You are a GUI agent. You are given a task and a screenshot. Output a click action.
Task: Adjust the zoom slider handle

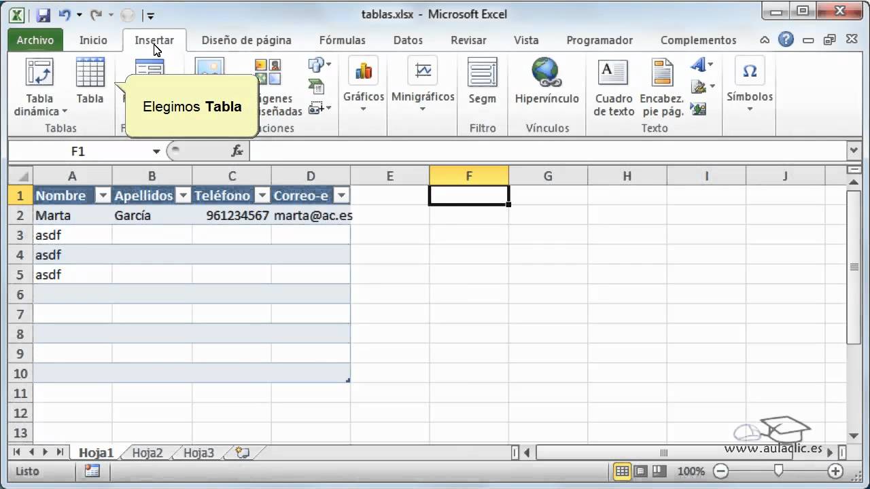[779, 471]
